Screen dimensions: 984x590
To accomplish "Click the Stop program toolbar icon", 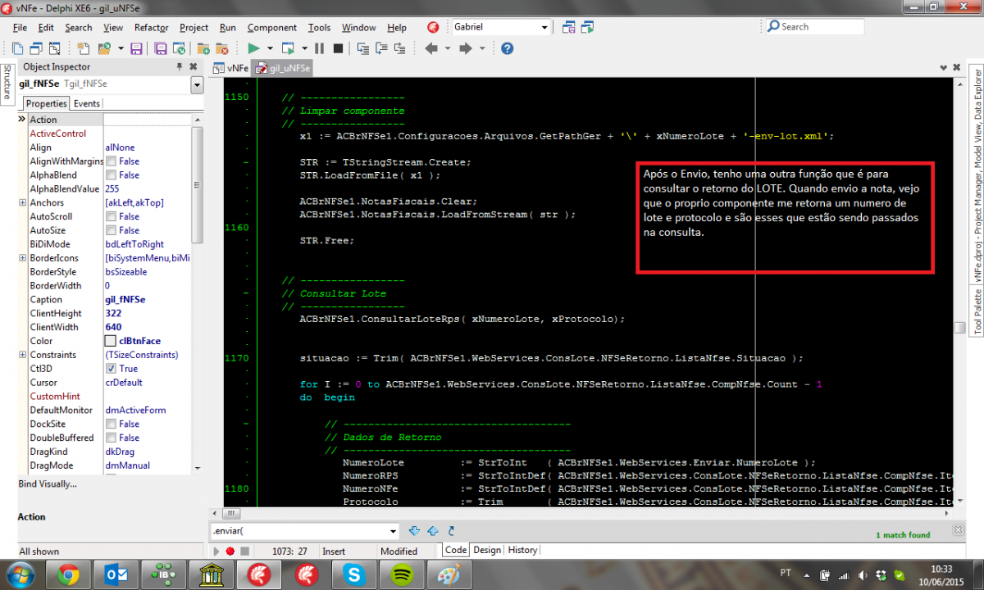I will tap(338, 48).
